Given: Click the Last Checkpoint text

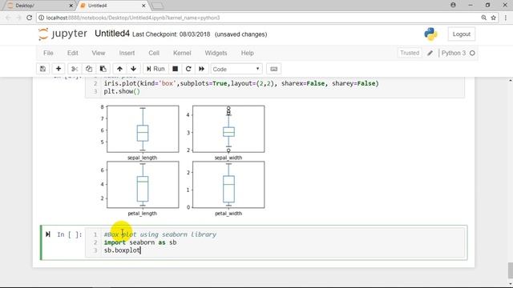Looking at the screenshot, I should [171, 34].
